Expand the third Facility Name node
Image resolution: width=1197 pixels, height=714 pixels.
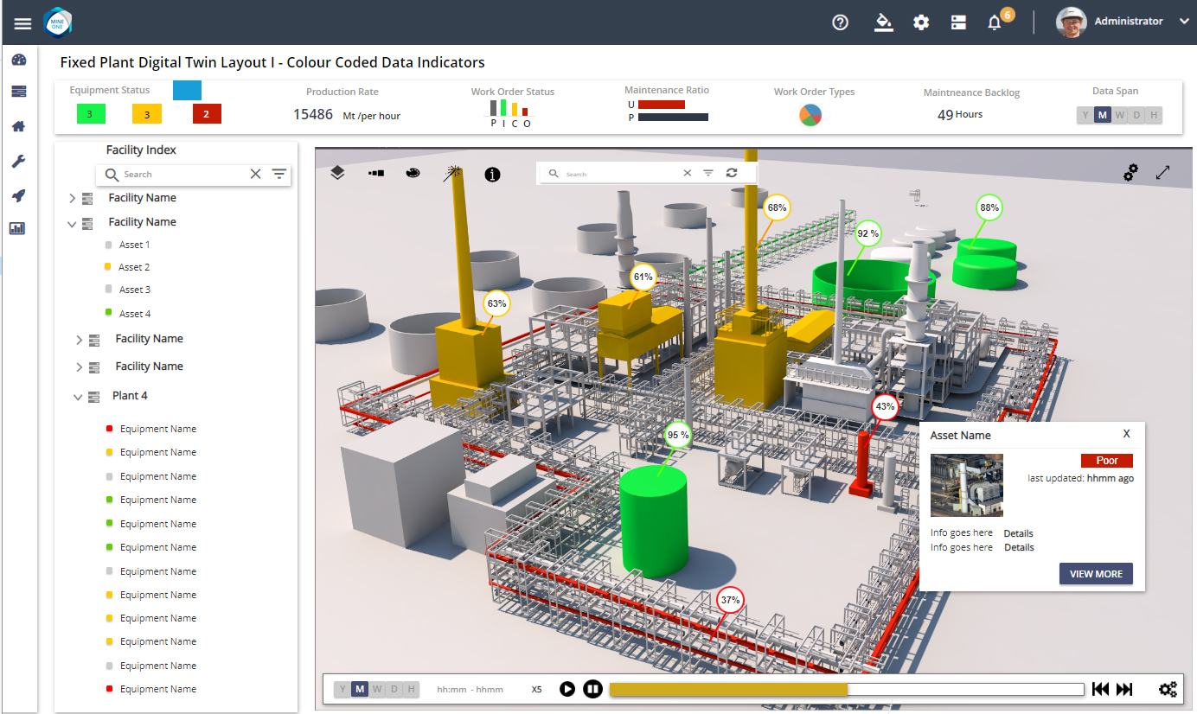tap(78, 340)
